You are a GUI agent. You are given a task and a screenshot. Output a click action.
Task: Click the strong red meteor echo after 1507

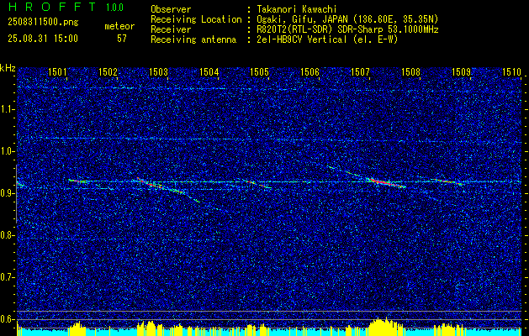(x=386, y=182)
